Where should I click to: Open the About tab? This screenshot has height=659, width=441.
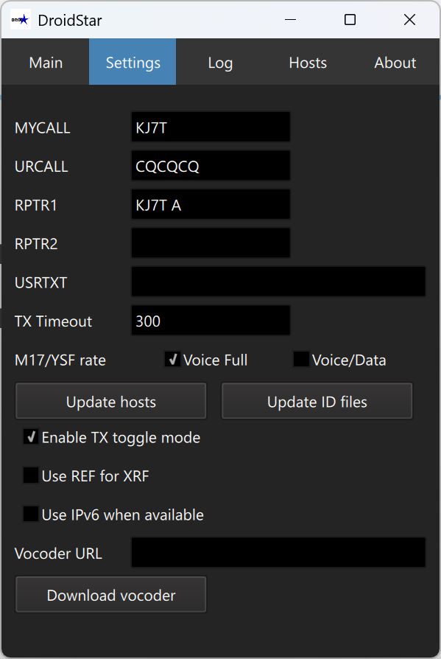(395, 63)
